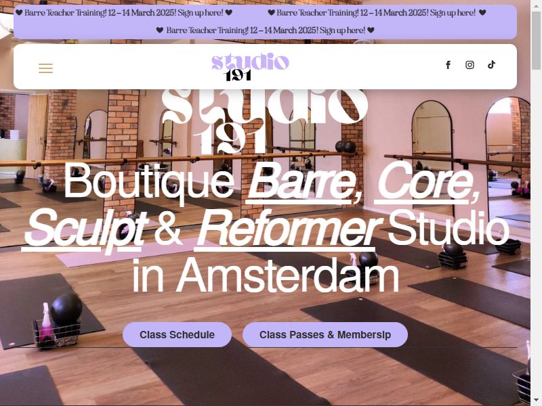Follow the underlined Core link
542x406 pixels.
point(427,181)
